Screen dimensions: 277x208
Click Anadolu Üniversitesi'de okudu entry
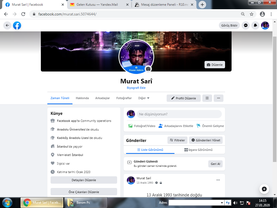(x=78, y=129)
